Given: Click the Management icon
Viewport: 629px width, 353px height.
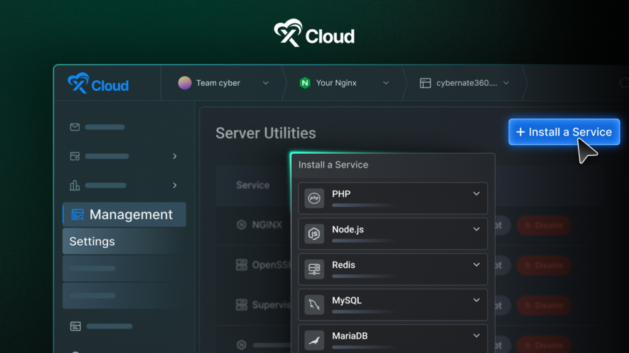Looking at the screenshot, I should [77, 214].
